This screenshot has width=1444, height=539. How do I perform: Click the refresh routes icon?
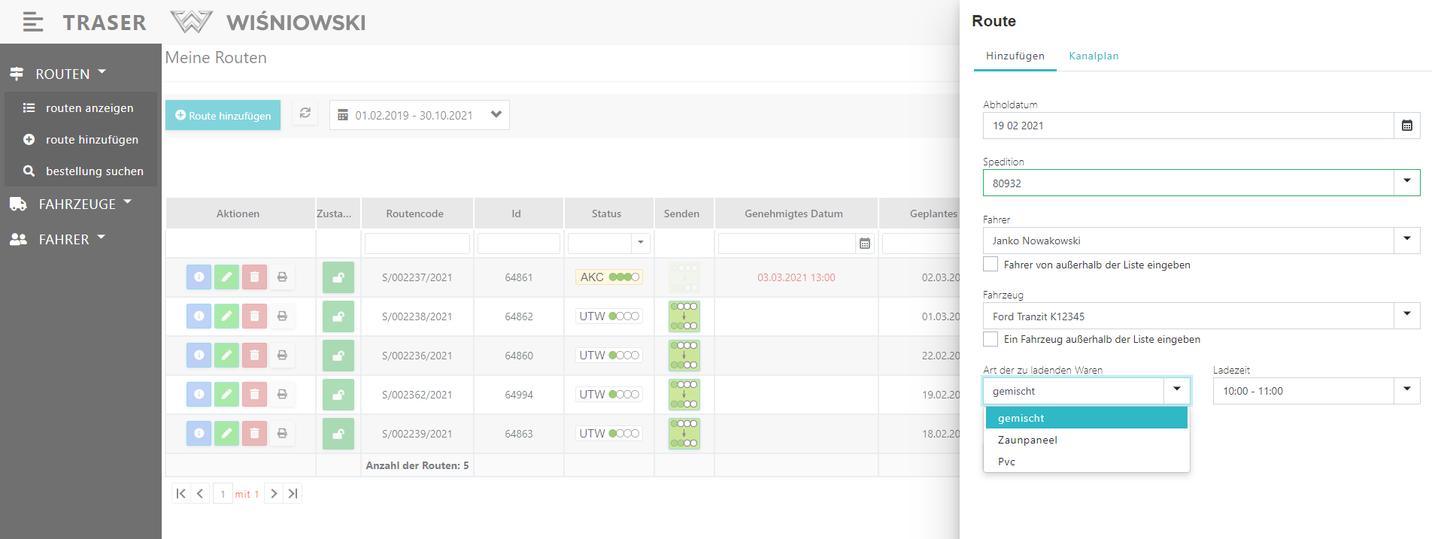(x=305, y=114)
